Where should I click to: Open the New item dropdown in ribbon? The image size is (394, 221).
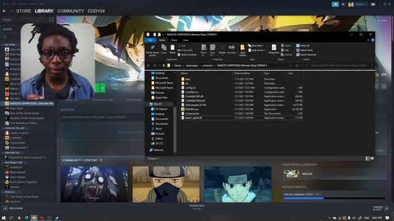pos(256,45)
